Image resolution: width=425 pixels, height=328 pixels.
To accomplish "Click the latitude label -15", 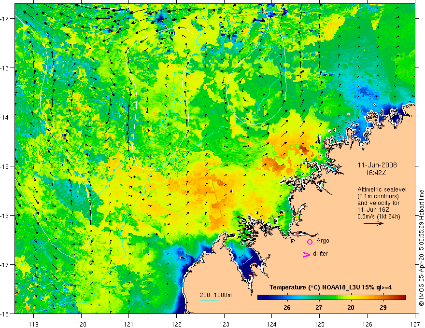I will coord(5,166).
